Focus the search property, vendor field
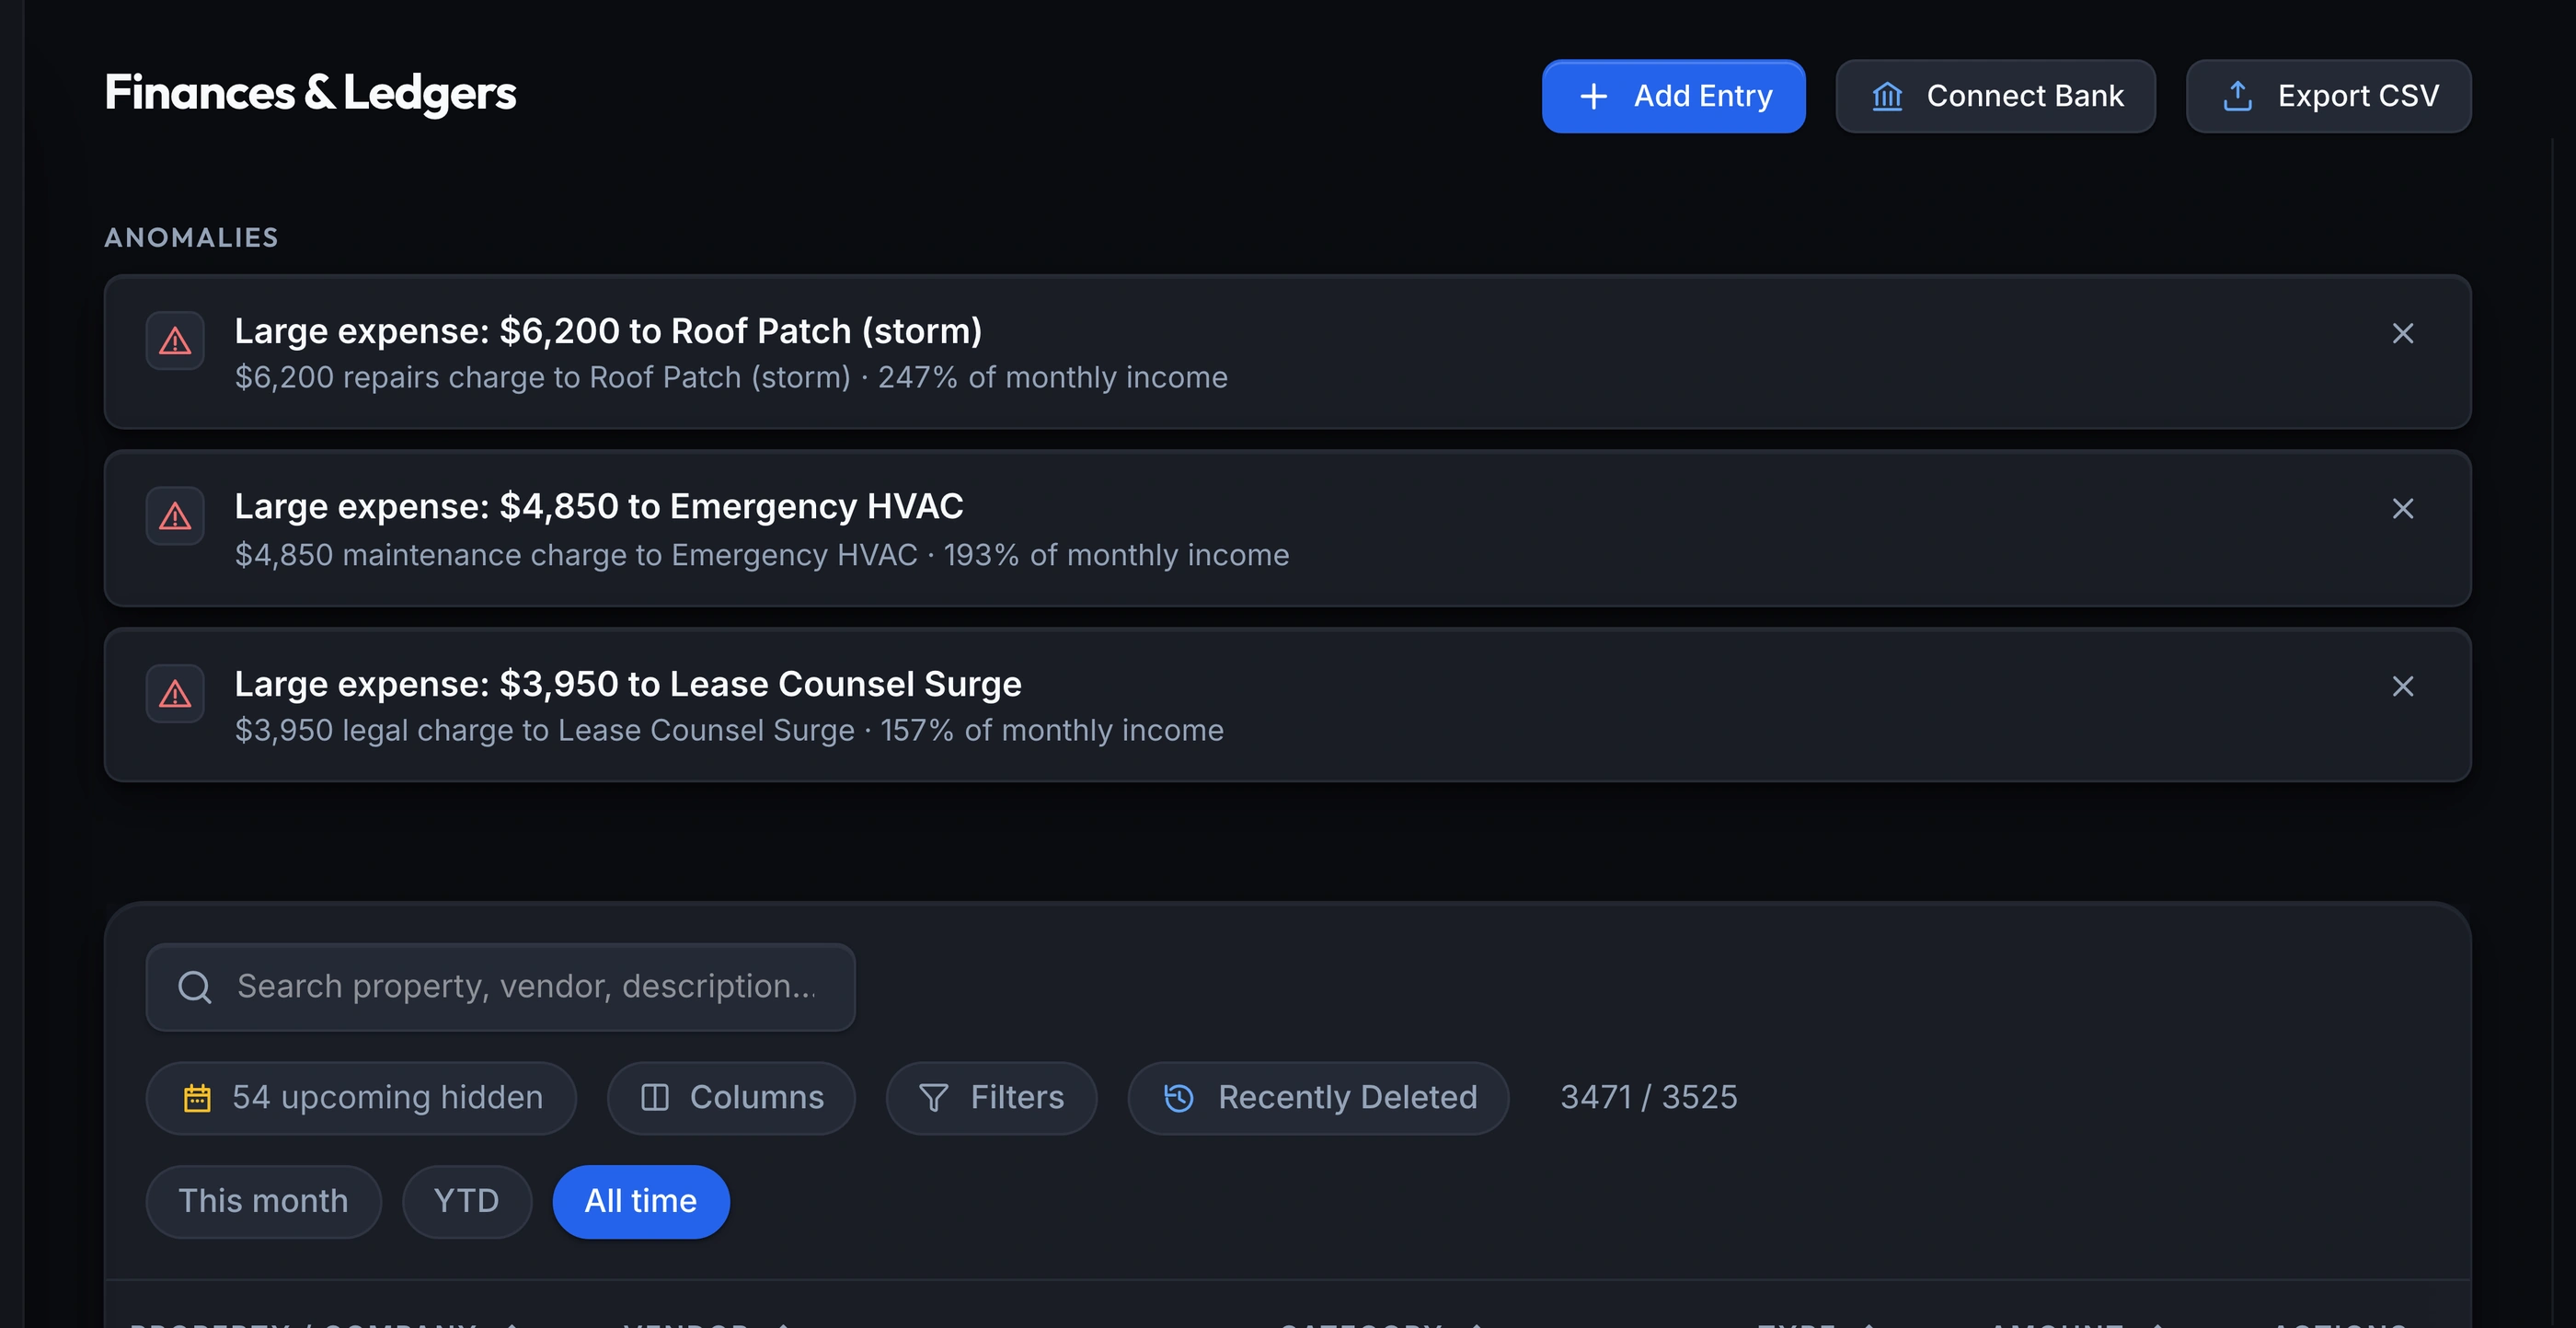Viewport: 2576px width, 1328px height. [501, 987]
